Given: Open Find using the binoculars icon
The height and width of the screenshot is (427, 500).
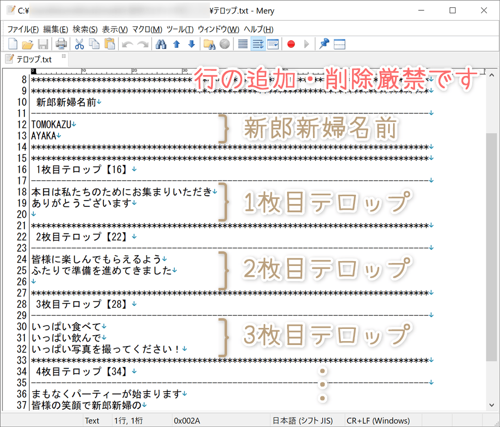Looking at the screenshot, I should [161, 43].
